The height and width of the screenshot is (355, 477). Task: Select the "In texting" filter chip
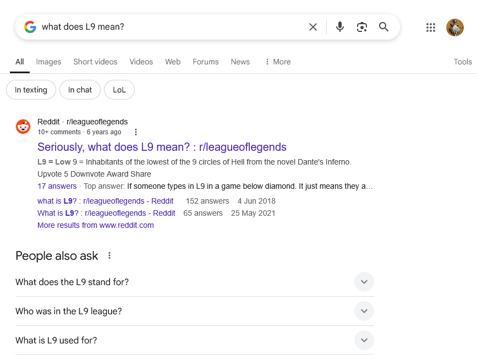coord(31,90)
